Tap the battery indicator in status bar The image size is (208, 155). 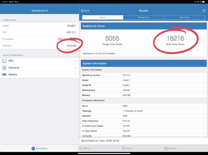coord(204,2)
